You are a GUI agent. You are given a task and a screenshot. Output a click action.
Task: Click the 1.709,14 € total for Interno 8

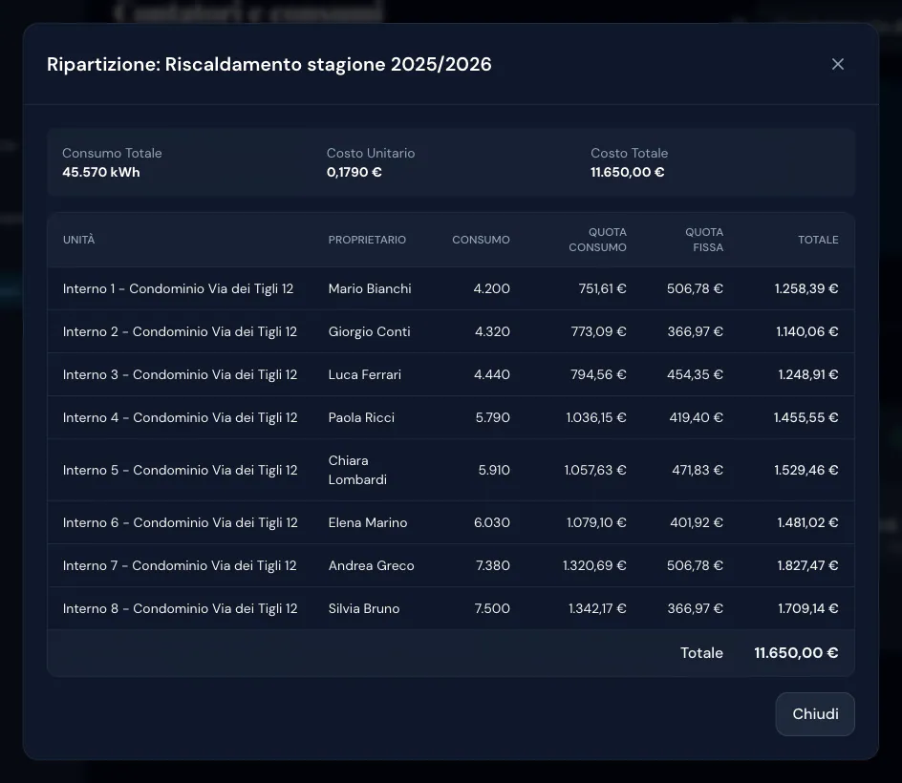pyautogui.click(x=808, y=609)
